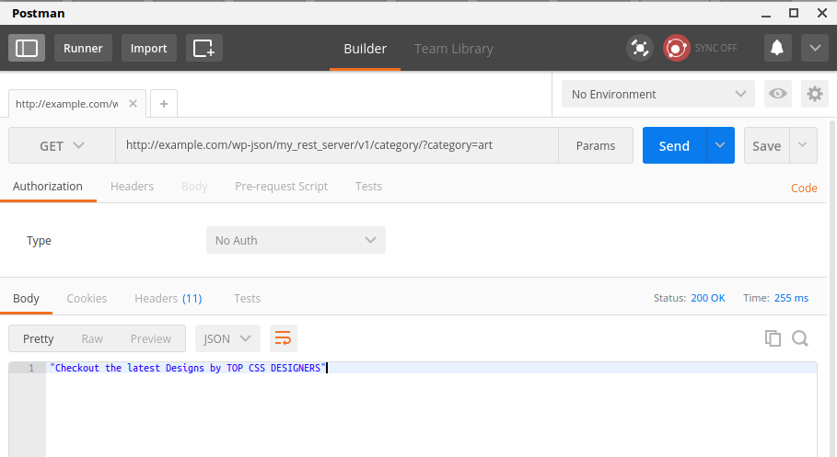Open the No Environment dropdown
The height and width of the screenshot is (457, 837).
click(657, 94)
